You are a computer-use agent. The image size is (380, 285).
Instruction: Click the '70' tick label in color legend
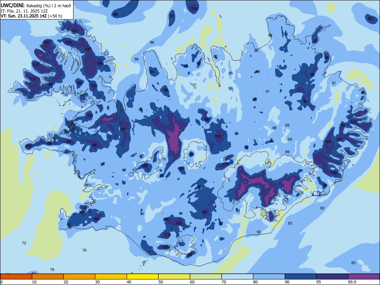click(224, 282)
